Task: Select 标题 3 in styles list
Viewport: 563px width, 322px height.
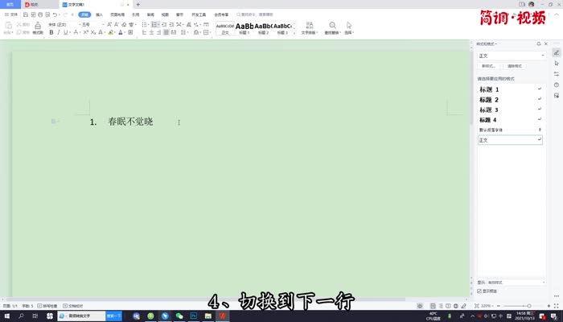Action: click(x=510, y=110)
